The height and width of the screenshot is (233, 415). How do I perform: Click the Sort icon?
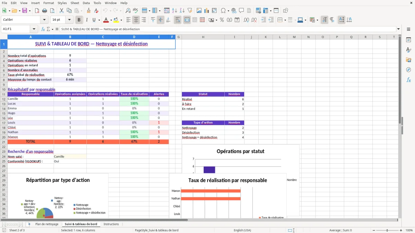[167, 11]
